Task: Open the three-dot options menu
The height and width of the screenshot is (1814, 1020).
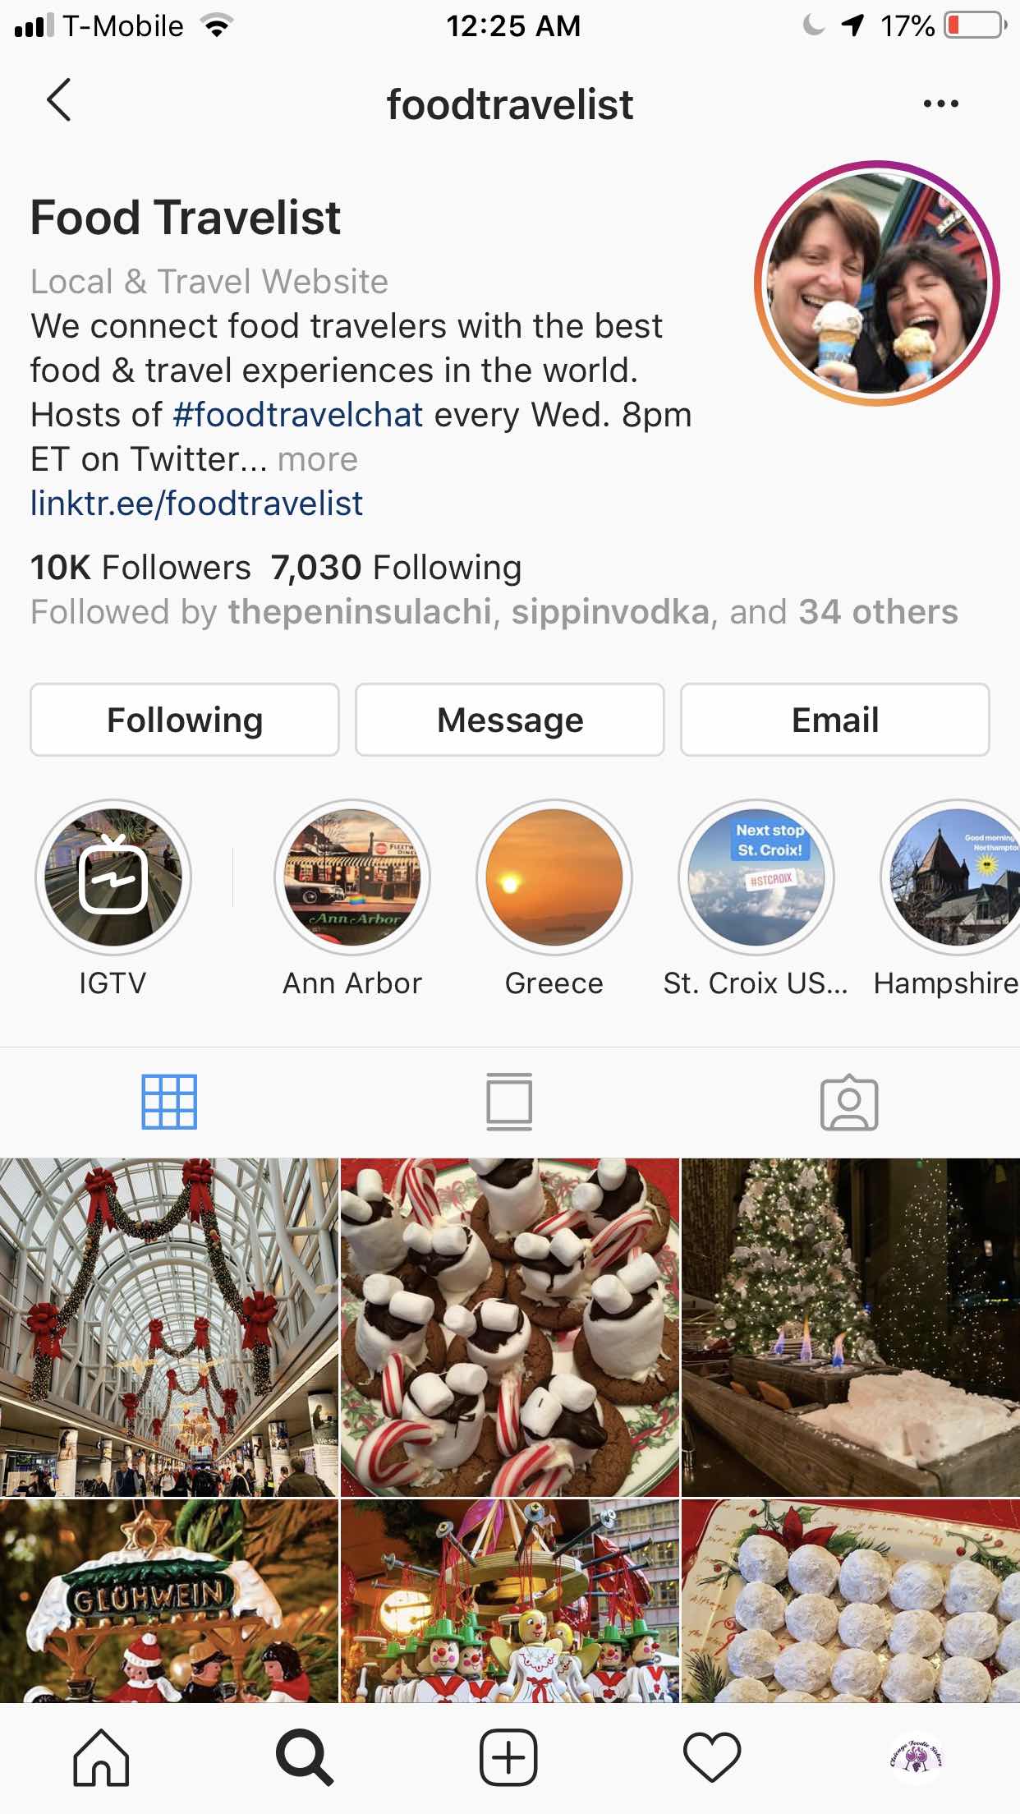Action: click(x=940, y=104)
